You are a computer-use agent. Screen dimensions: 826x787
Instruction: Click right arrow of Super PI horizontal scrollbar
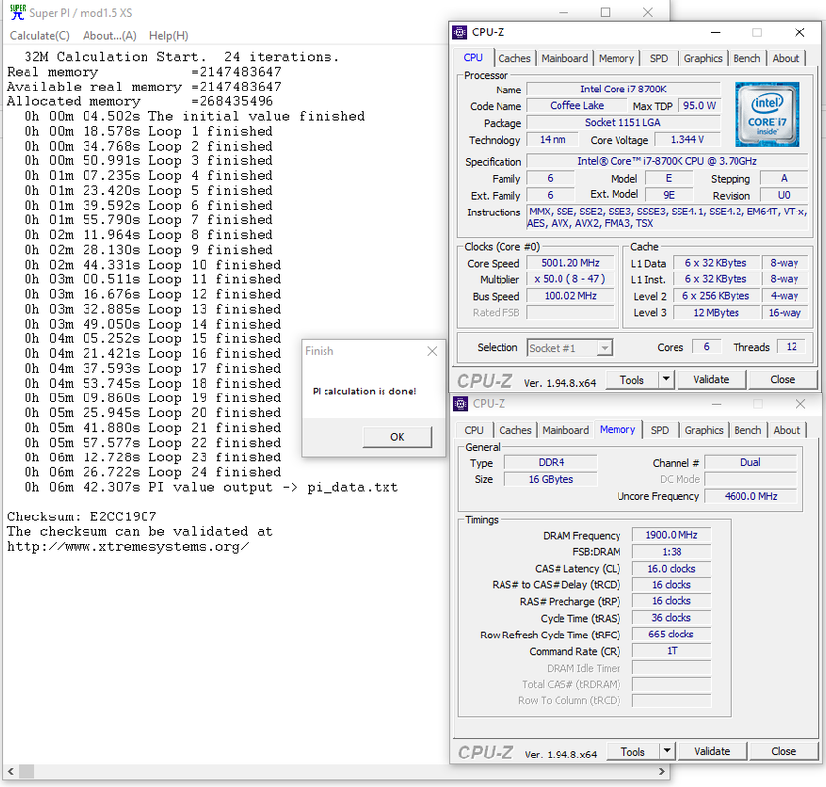pyautogui.click(x=662, y=771)
